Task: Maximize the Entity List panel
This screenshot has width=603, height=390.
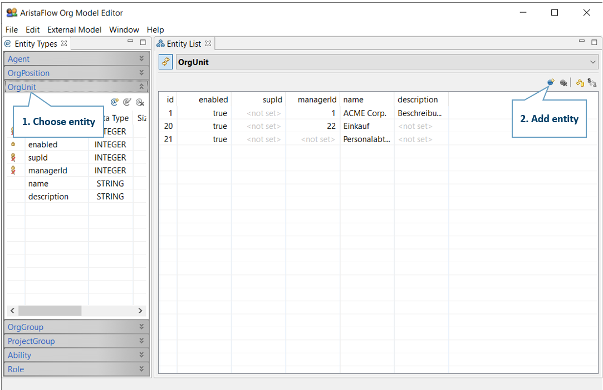Action: 594,42
